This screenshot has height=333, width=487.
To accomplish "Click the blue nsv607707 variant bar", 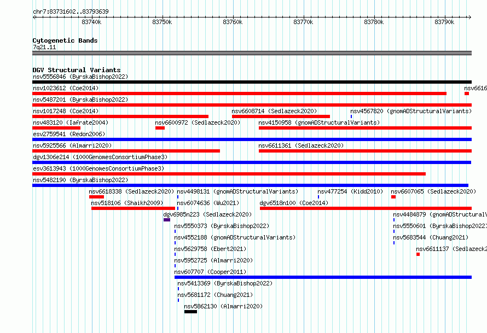I will pyautogui.click(x=323, y=277).
